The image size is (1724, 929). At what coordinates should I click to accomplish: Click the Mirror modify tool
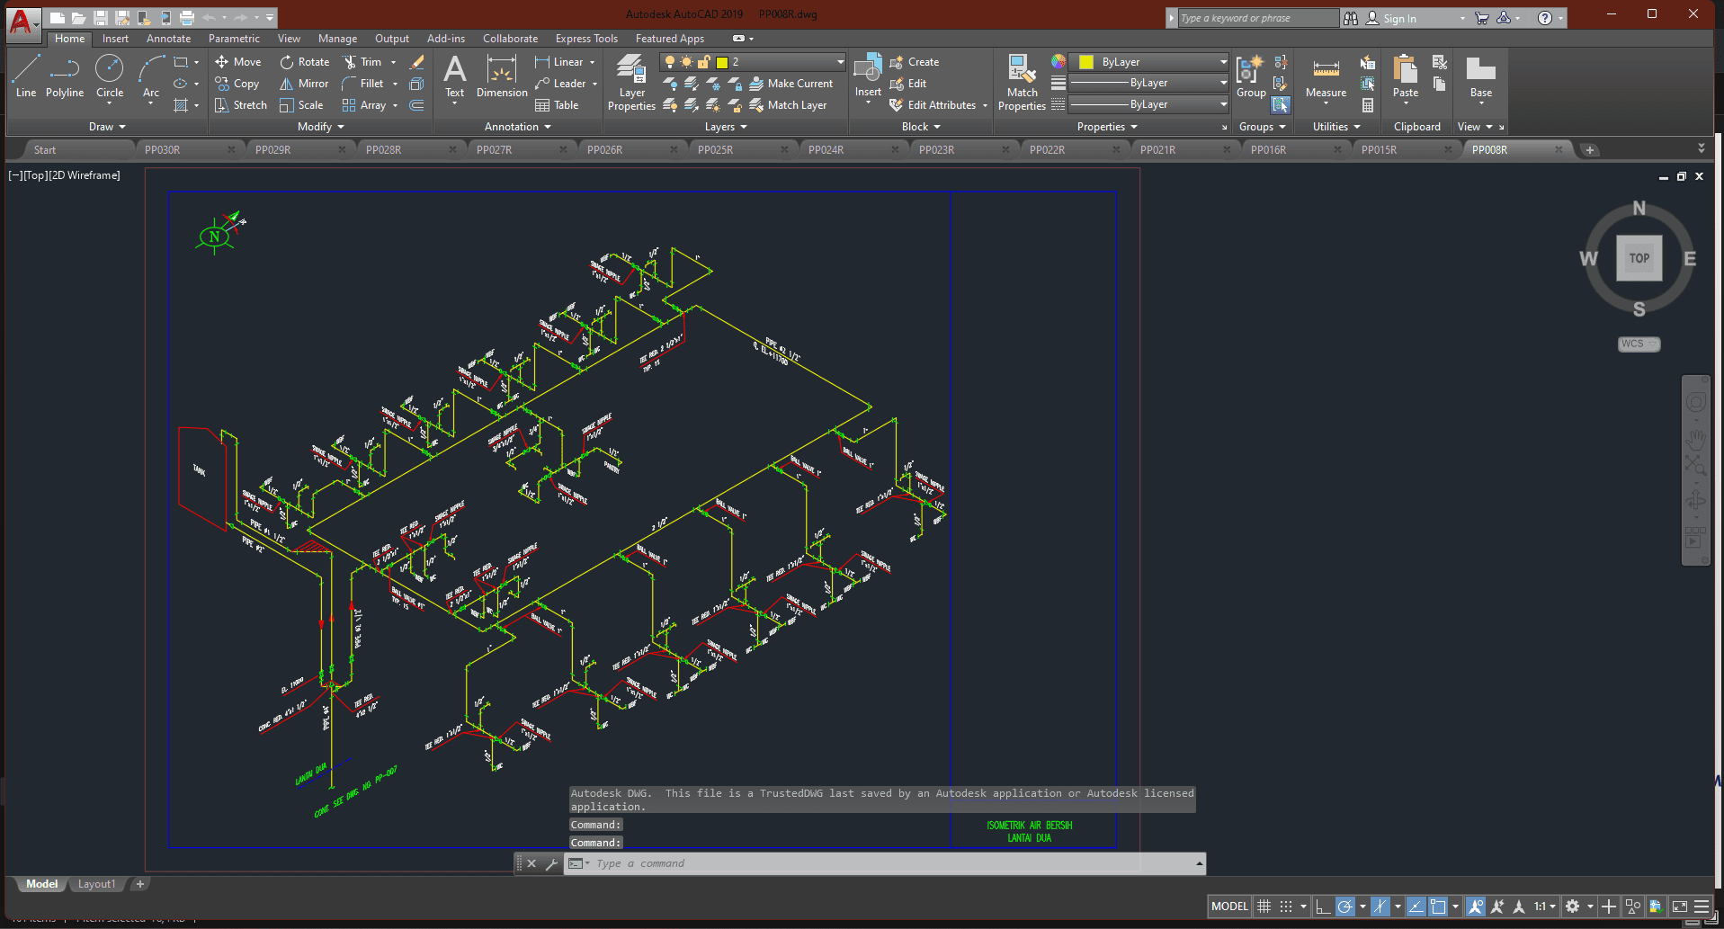(x=303, y=84)
